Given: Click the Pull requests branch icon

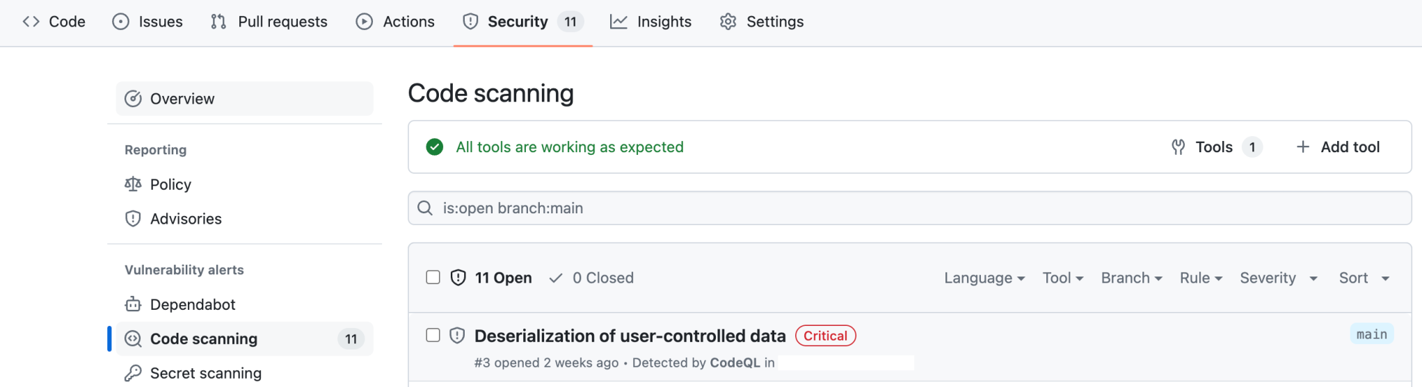Looking at the screenshot, I should [x=218, y=22].
